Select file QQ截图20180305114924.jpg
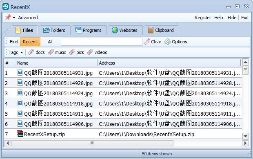Image resolution: width=253 pixels, height=159 pixels. [58, 93]
